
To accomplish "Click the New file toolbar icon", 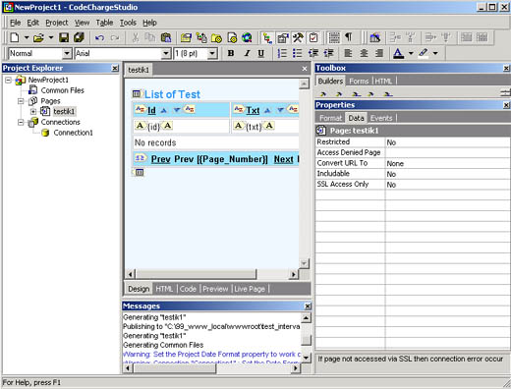I will click(x=15, y=37).
